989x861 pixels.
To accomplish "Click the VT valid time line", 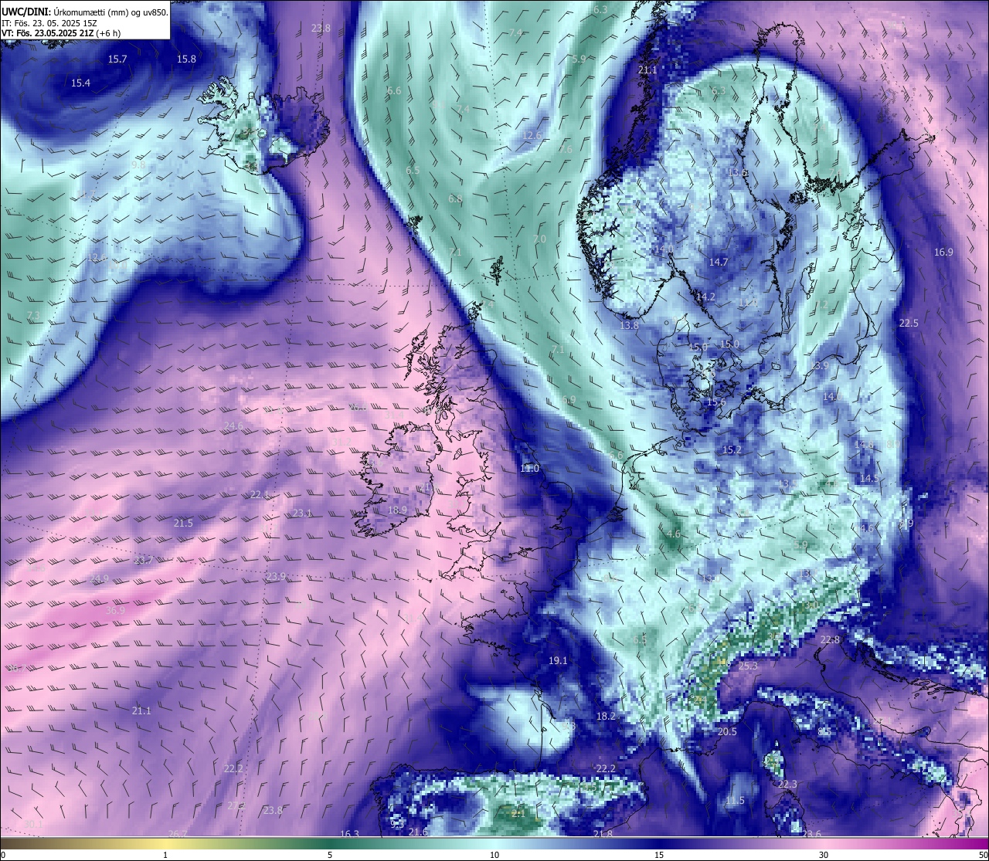I will [61, 33].
